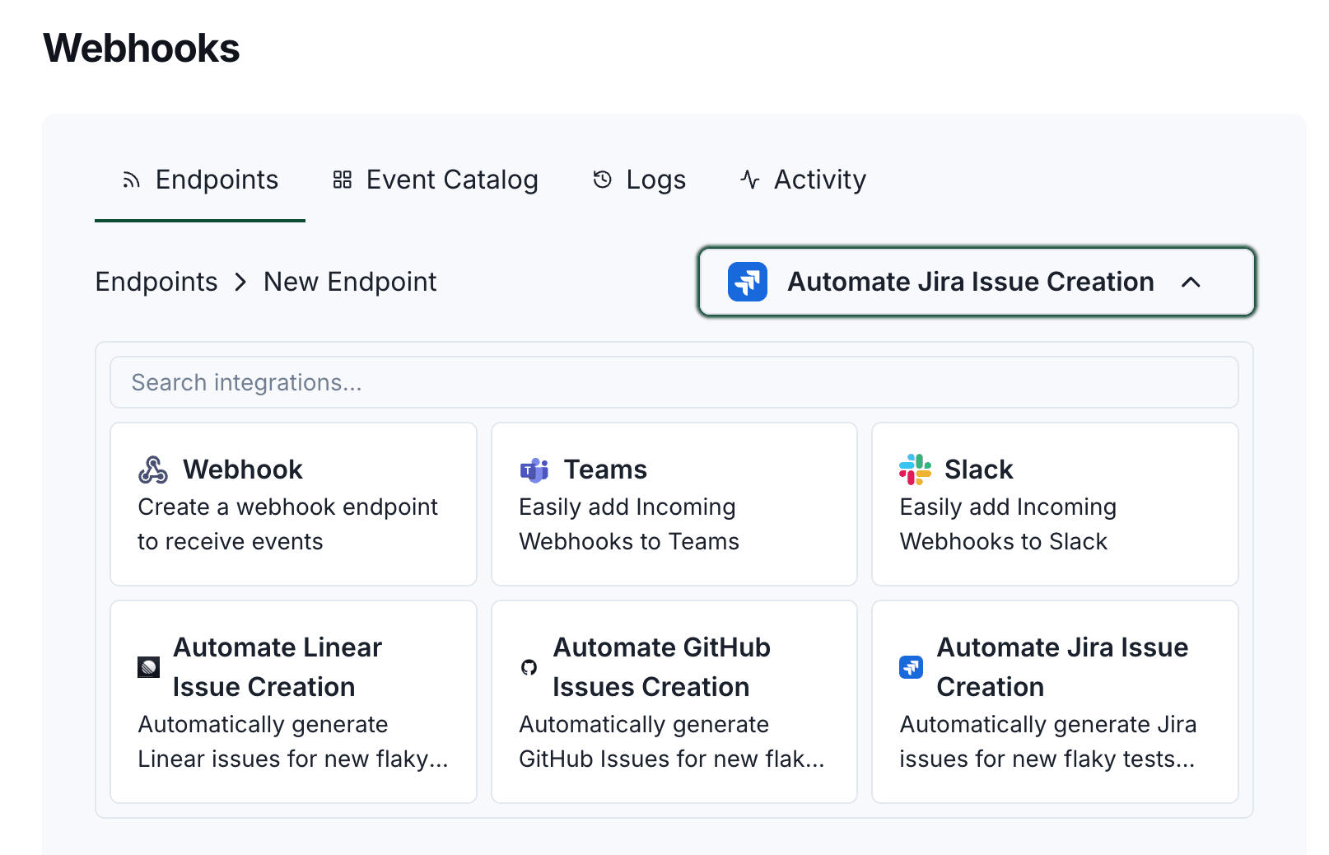The height and width of the screenshot is (855, 1329).
Task: Click the New Endpoint breadcrumb
Action: [x=350, y=282]
